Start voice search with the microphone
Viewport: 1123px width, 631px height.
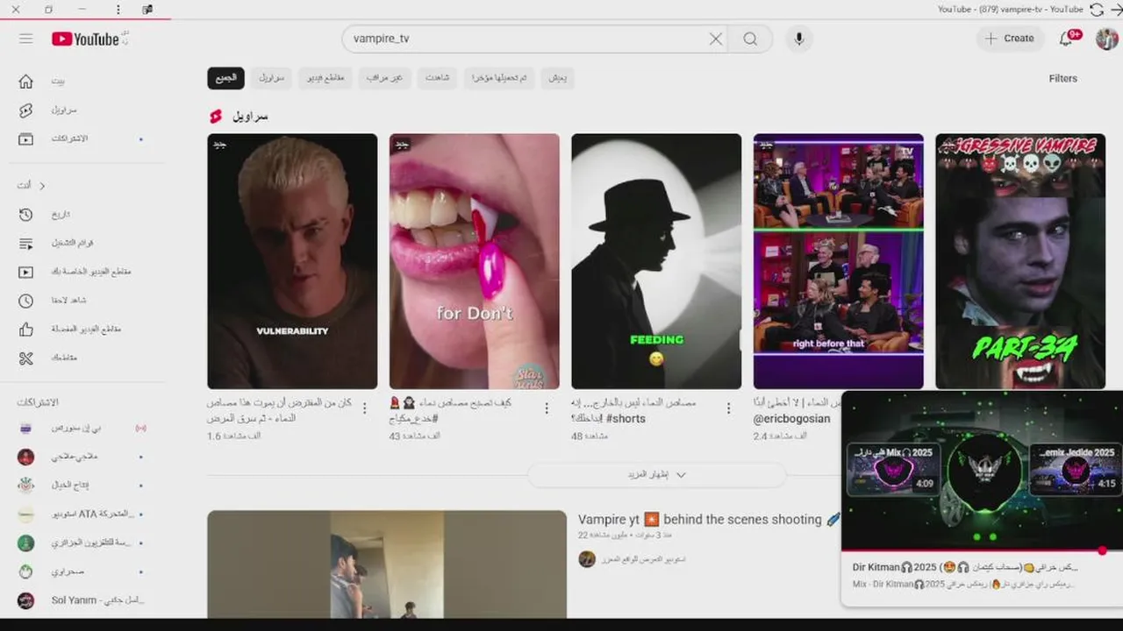click(x=798, y=39)
